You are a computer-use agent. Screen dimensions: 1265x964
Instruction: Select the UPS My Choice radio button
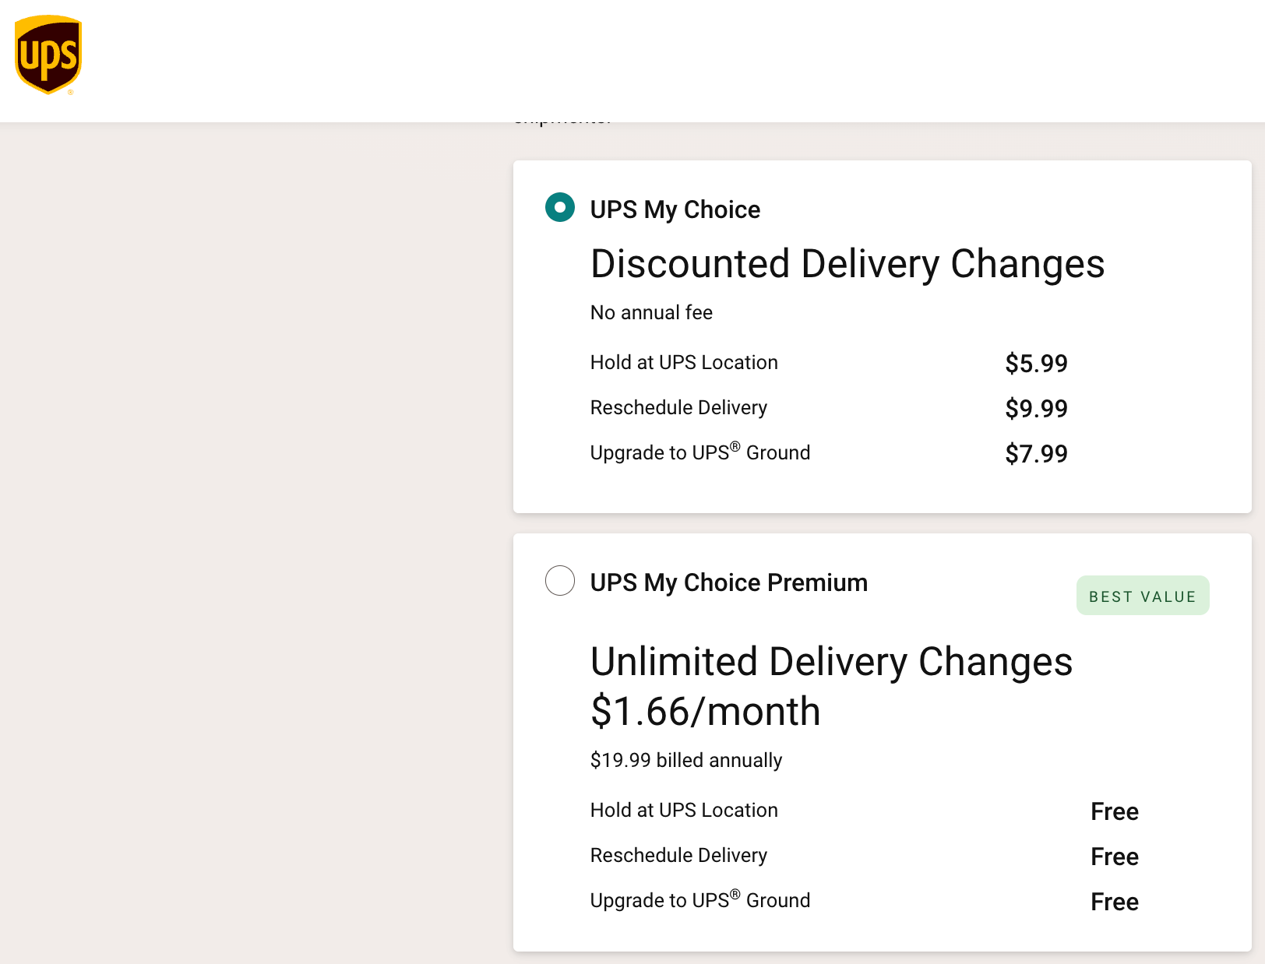[560, 207]
